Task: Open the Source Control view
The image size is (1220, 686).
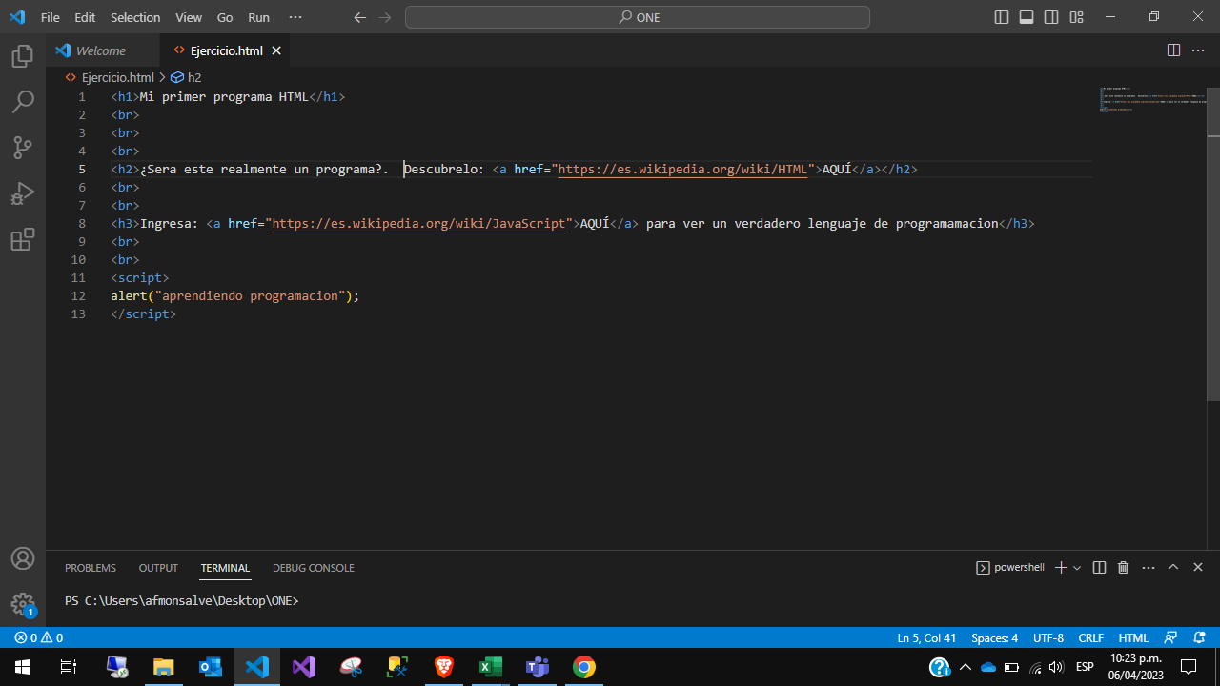Action: (23, 148)
